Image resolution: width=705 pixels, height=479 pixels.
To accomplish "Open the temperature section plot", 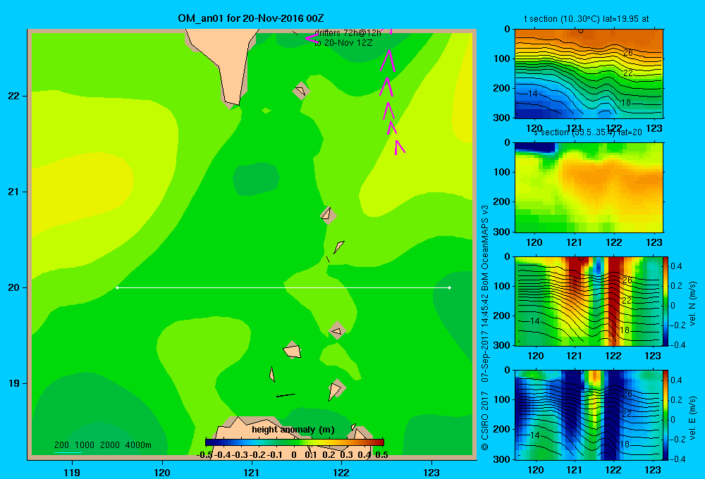I will coord(589,74).
